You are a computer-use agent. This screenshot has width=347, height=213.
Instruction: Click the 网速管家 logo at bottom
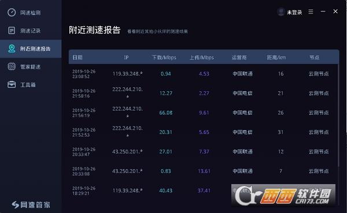(31, 204)
